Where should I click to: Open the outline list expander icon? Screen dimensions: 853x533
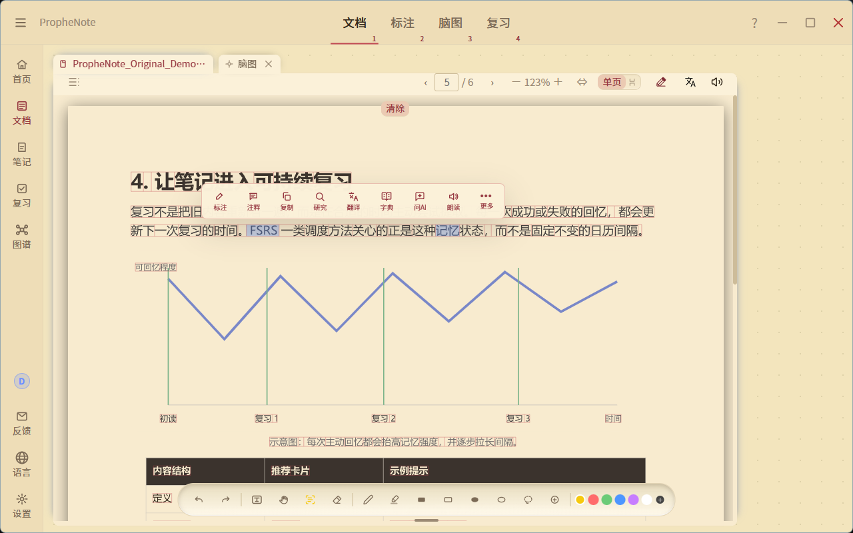[x=74, y=82]
